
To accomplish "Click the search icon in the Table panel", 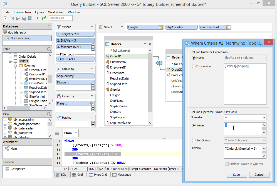I will tap(49, 49).
